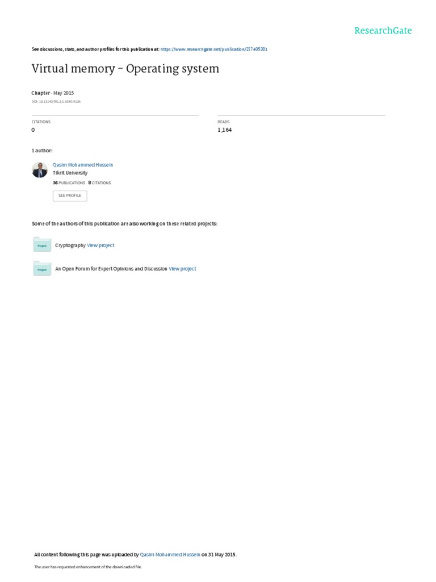The width and height of the screenshot is (436, 582).
Task: Click the Chapter · May 2015 label
Action: click(x=53, y=93)
